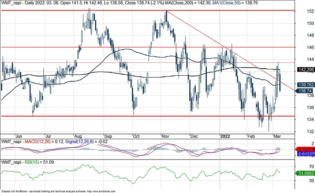Click the 134 price axis label

pyautogui.click(x=311, y=120)
